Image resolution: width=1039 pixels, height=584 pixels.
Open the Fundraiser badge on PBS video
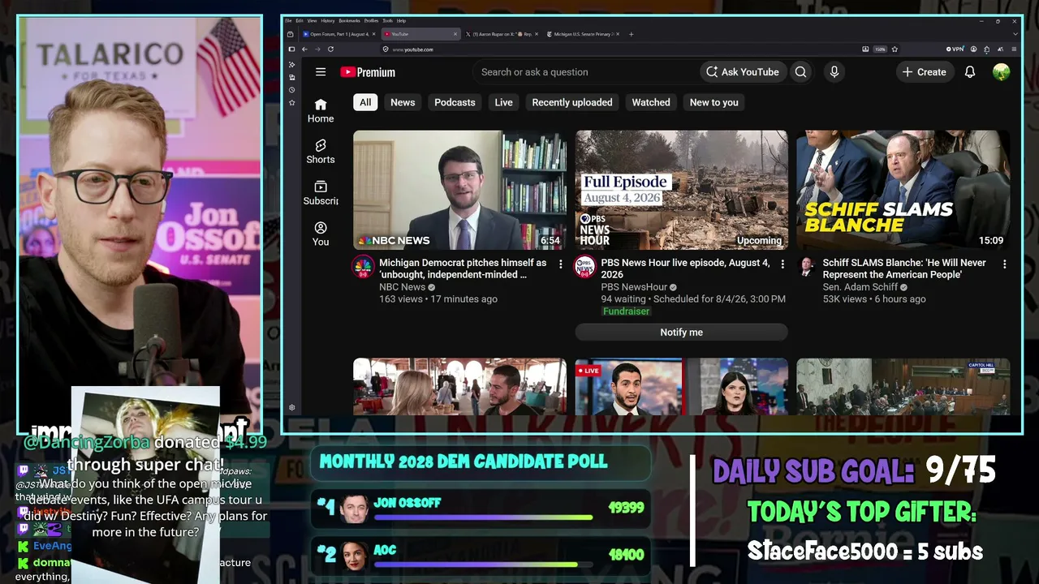(x=626, y=311)
